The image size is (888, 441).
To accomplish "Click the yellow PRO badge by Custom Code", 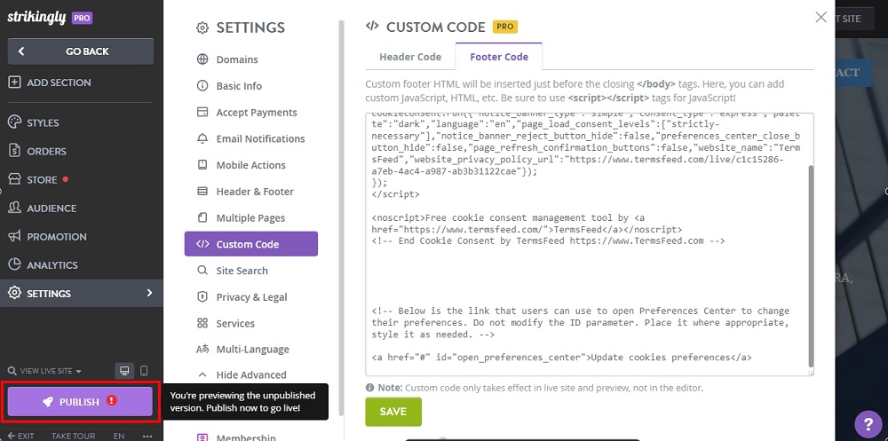I will coord(504,27).
